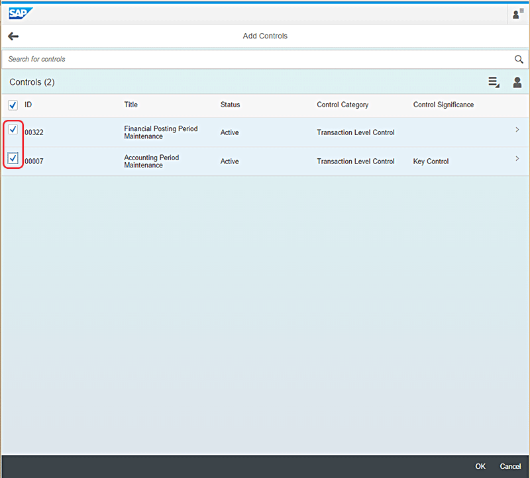This screenshot has width=530, height=478.
Task: Click the ID column header
Action: coord(28,105)
